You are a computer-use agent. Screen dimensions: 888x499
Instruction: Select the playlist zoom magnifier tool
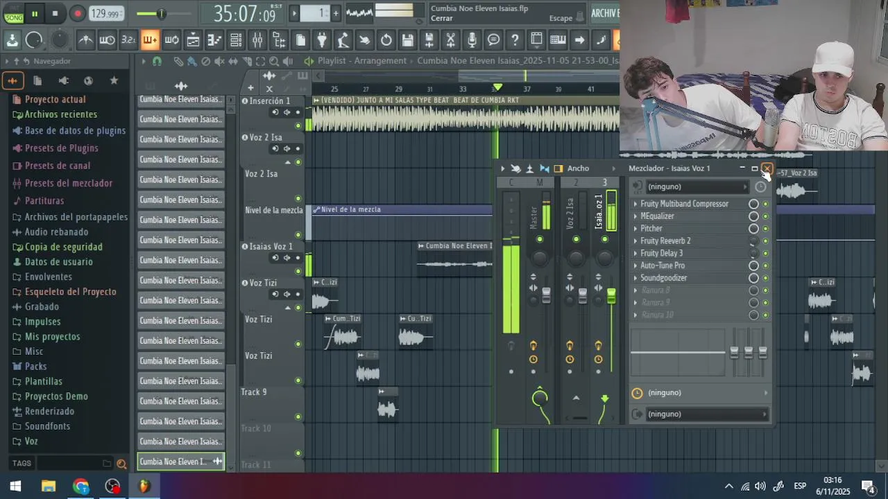click(x=274, y=61)
